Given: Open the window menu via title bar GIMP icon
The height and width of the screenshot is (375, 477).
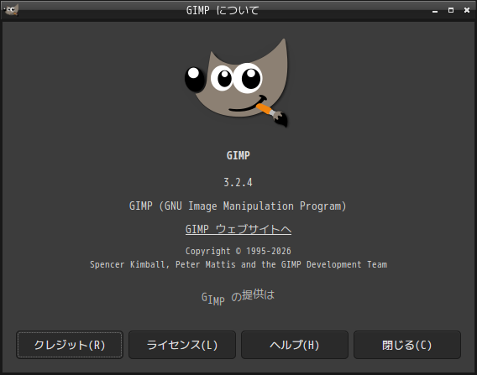Looking at the screenshot, I should point(11,10).
